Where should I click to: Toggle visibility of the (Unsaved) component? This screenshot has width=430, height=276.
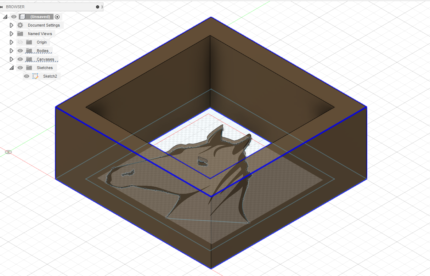pyautogui.click(x=14, y=17)
